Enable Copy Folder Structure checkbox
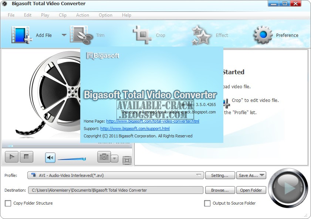This screenshot has width=311, height=219. point(8,203)
